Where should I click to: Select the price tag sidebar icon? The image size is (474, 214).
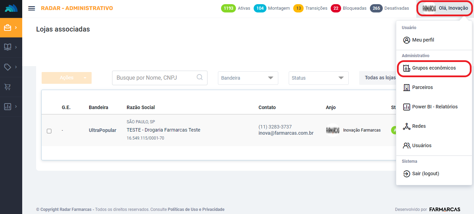click(x=11, y=67)
